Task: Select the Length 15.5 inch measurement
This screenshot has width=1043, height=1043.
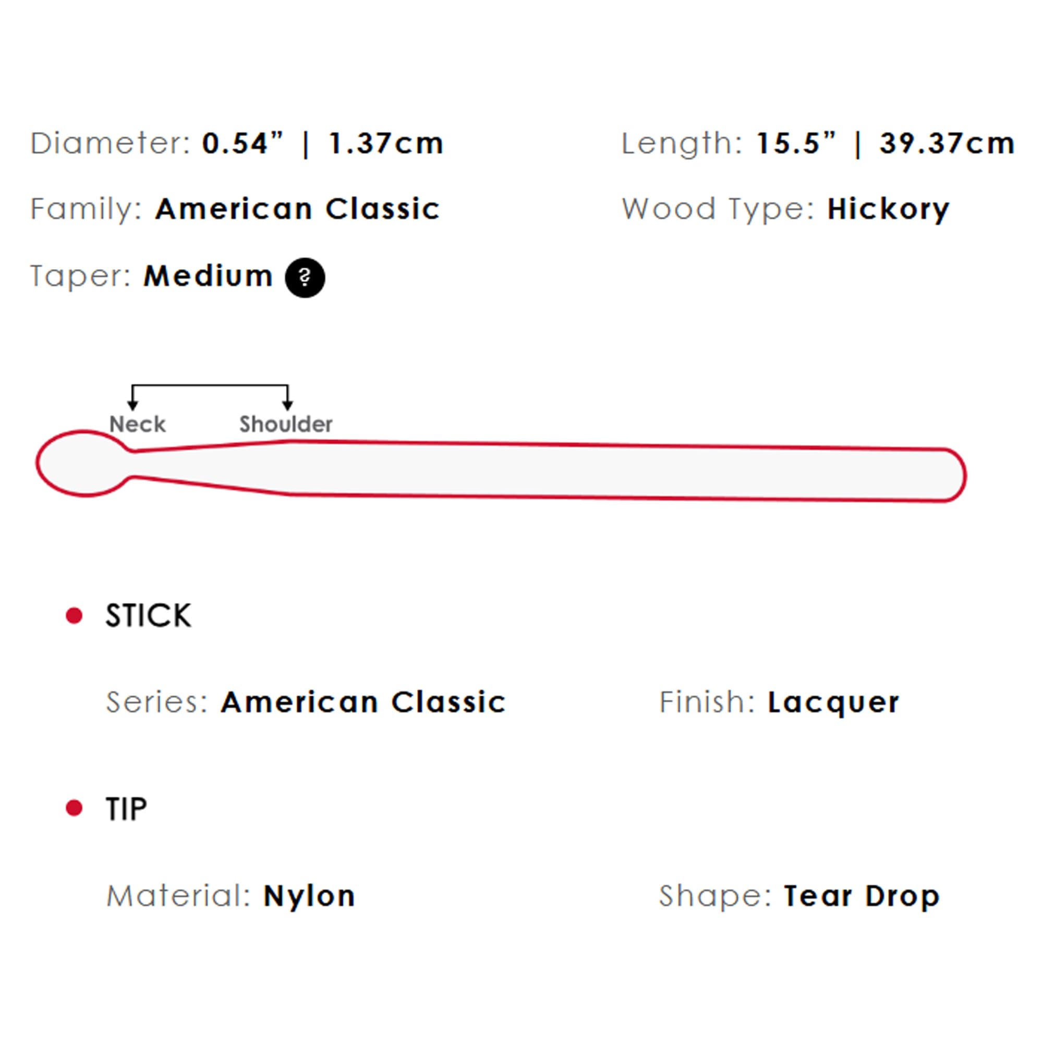Action: (796, 143)
